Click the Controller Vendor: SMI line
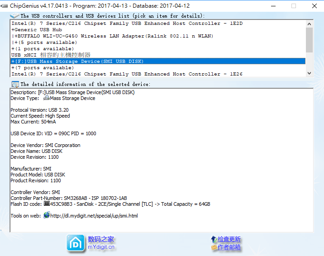This screenshot has height=256, width=324. point(35,192)
